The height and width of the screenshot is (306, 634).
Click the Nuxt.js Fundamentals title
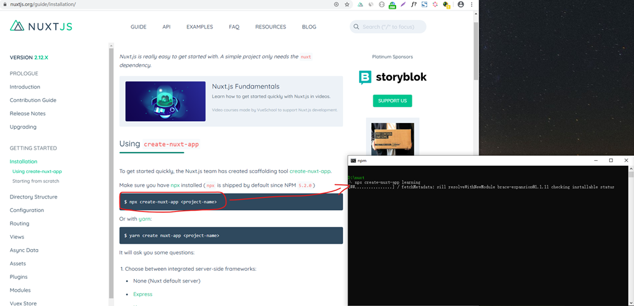point(245,87)
